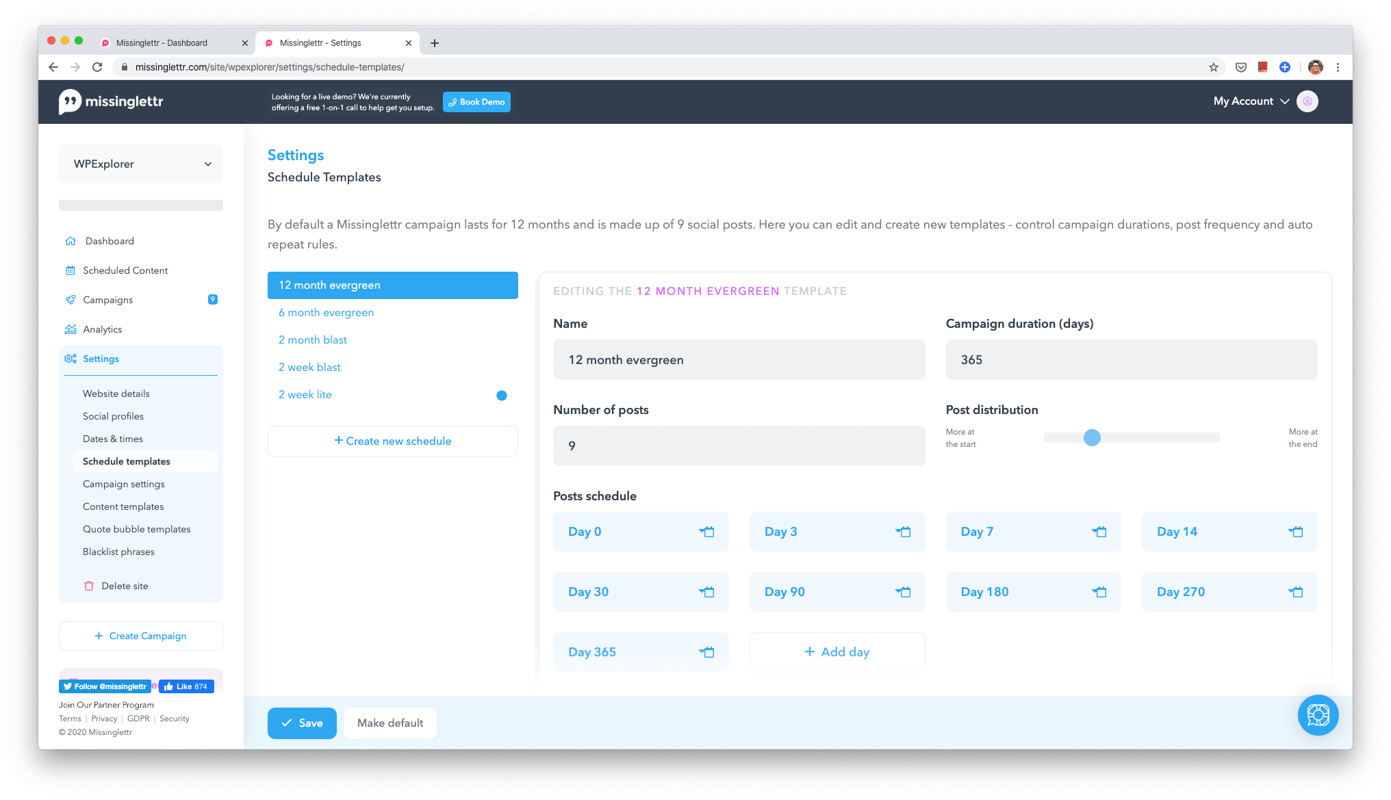The image size is (1391, 800).
Task: Click the calendar icon on Day 30
Action: coord(707,592)
